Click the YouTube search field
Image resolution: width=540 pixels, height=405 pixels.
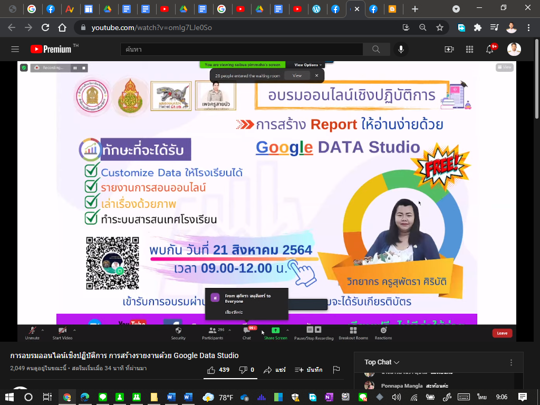tap(242, 49)
